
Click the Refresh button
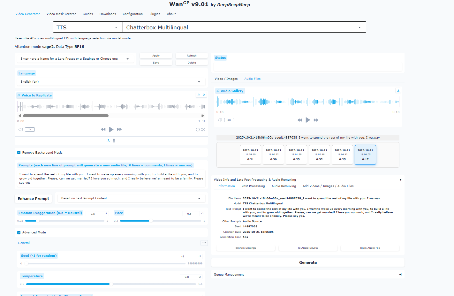click(x=192, y=56)
